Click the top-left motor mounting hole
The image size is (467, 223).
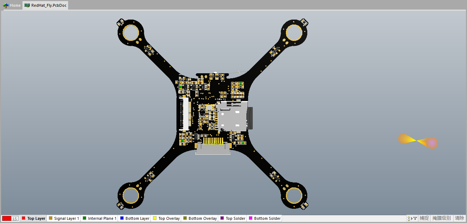pos(131,33)
